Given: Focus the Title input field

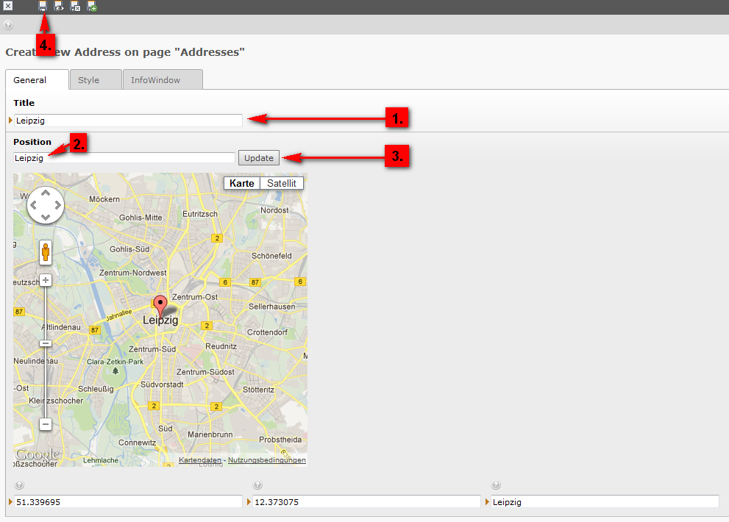Looking at the screenshot, I should click(x=128, y=121).
